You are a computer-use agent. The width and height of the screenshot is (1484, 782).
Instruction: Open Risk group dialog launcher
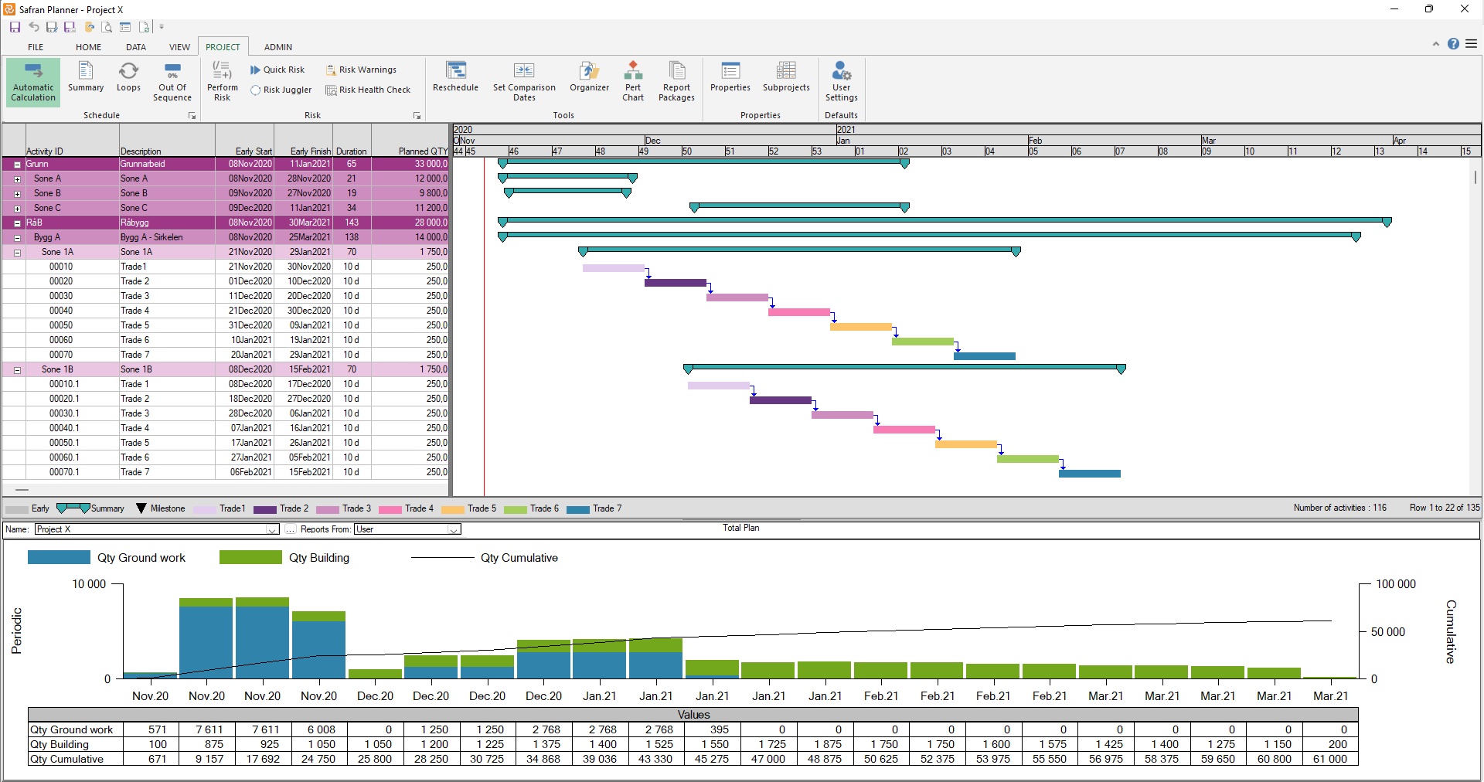point(417,116)
